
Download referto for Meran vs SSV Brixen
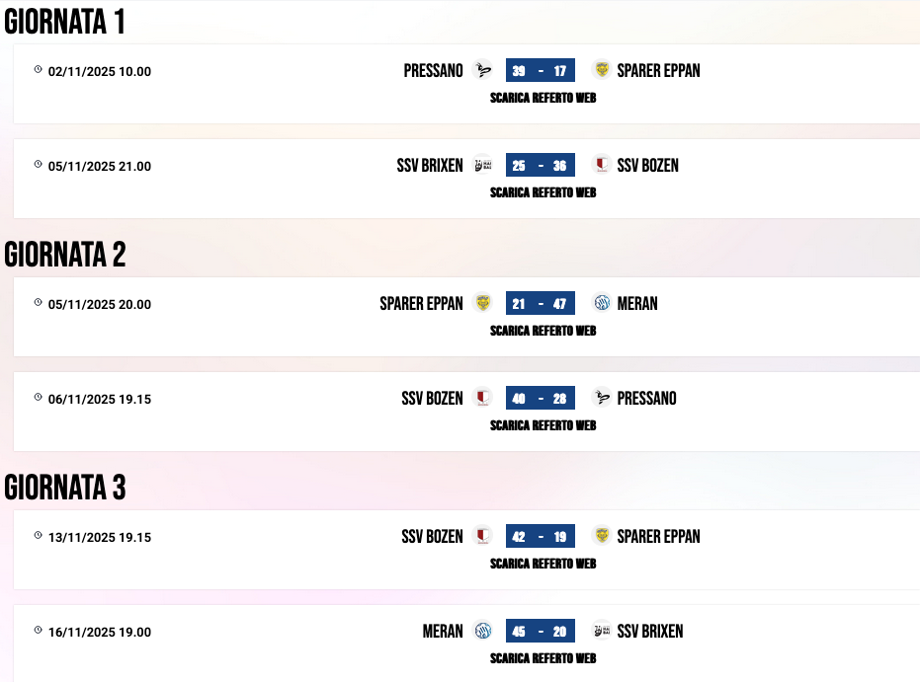543,658
